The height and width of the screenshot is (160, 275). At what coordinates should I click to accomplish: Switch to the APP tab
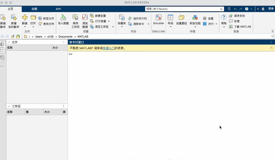click(58, 9)
